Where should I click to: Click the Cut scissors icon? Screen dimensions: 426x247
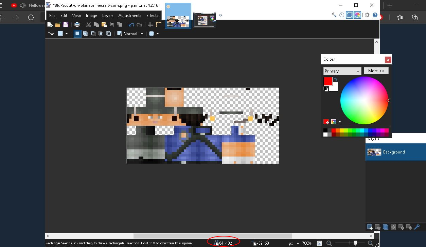(x=89, y=24)
